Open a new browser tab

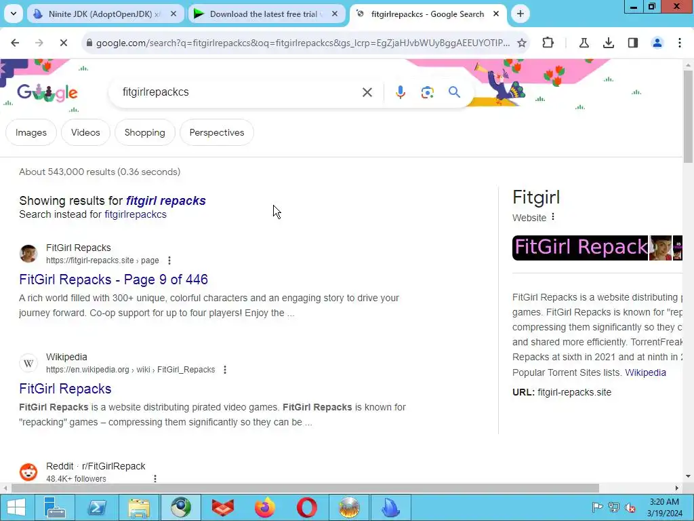[520, 14]
